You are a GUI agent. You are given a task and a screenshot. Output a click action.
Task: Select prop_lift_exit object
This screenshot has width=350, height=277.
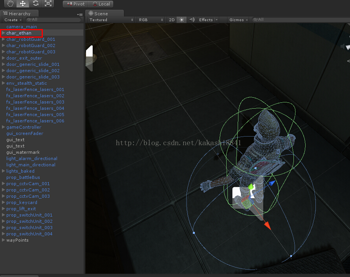pyautogui.click(x=21, y=209)
